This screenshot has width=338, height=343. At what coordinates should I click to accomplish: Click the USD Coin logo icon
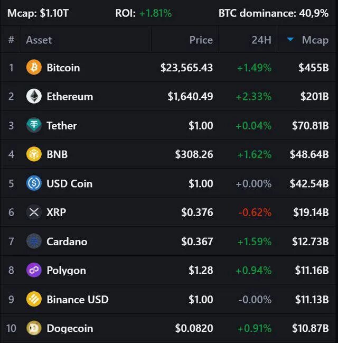pyautogui.click(x=34, y=183)
